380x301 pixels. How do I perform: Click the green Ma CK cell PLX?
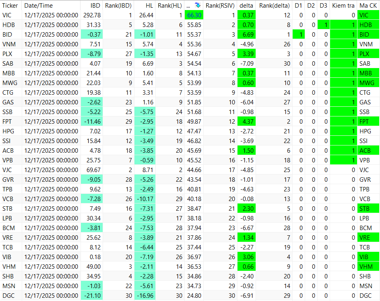368,54
